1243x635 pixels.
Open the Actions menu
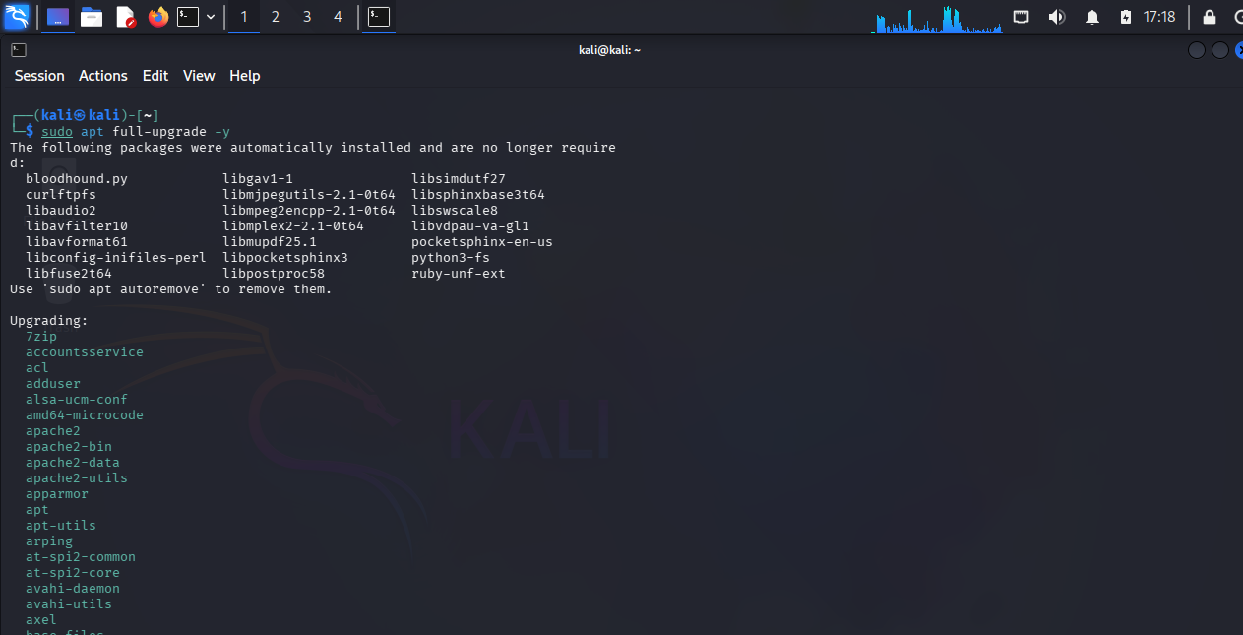click(x=103, y=76)
